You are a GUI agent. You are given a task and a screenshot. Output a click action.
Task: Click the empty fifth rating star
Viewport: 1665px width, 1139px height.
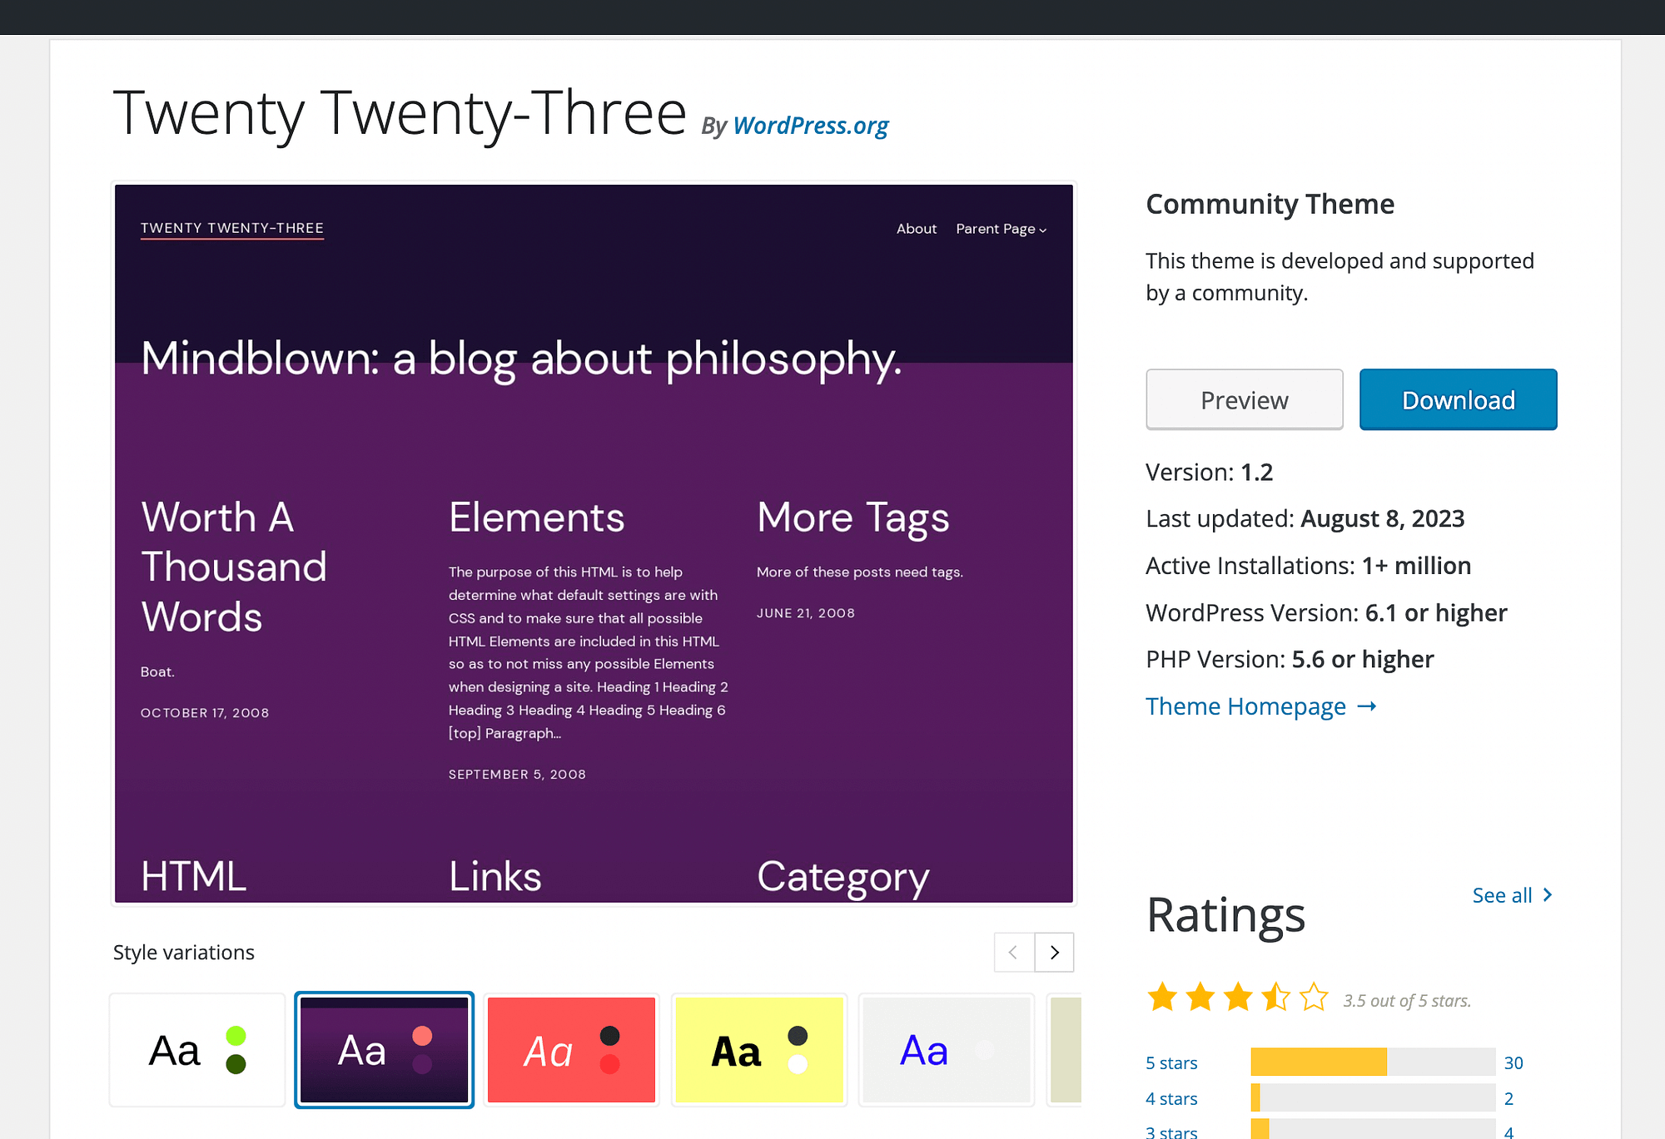point(1312,996)
